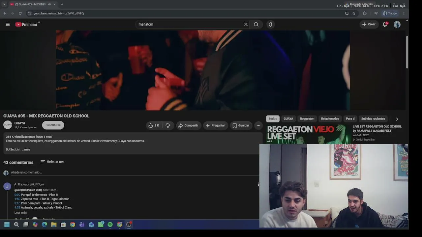This screenshot has width=422, height=237.
Task: Click the Compartir button
Action: point(188,125)
